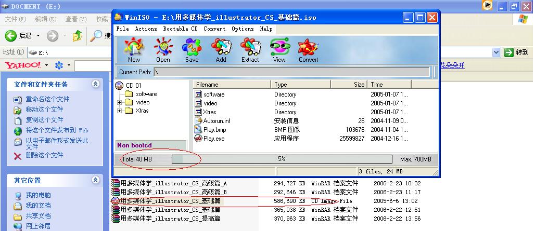
Task: Select the Xtras folder in the tree
Action: point(137,110)
